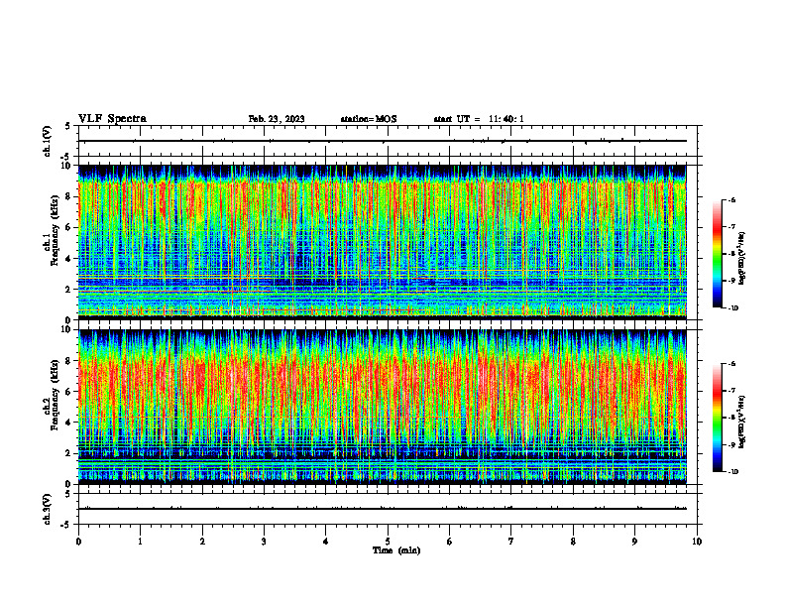
Task: Click the "8" kHz tick on ch.1 axis
Action: (x=70, y=196)
